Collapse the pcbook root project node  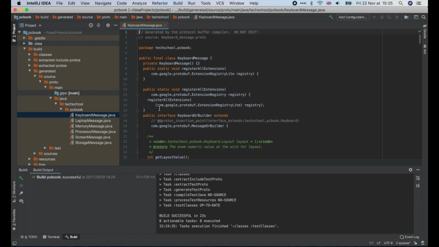(19, 32)
